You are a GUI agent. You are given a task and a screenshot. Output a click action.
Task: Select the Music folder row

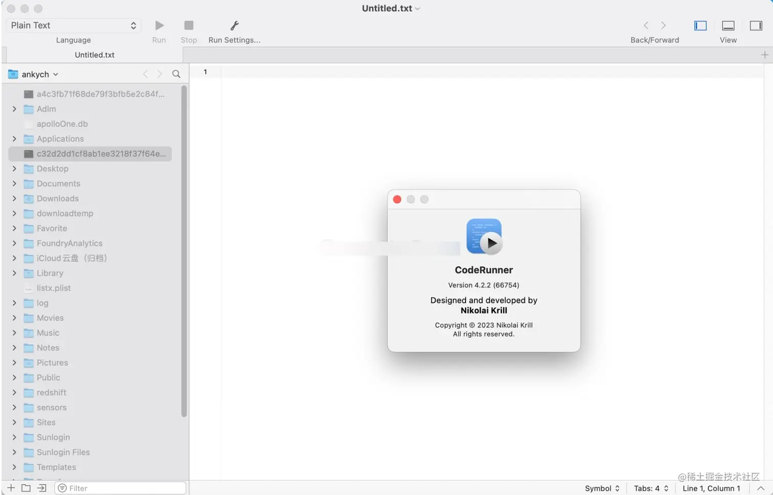pyautogui.click(x=90, y=333)
